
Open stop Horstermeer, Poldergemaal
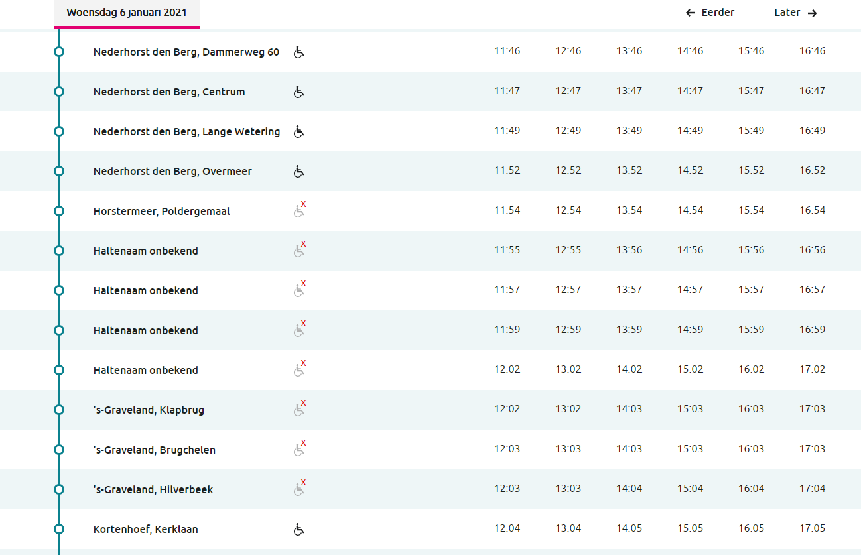pyautogui.click(x=162, y=211)
